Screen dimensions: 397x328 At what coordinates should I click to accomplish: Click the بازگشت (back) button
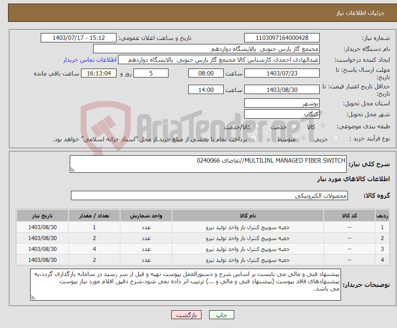[186, 315]
